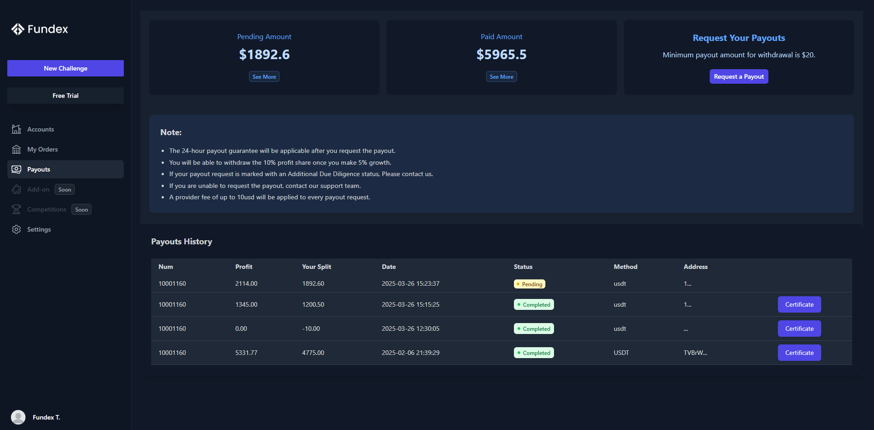Click the Status column header
This screenshot has height=430, width=874.
click(523, 267)
